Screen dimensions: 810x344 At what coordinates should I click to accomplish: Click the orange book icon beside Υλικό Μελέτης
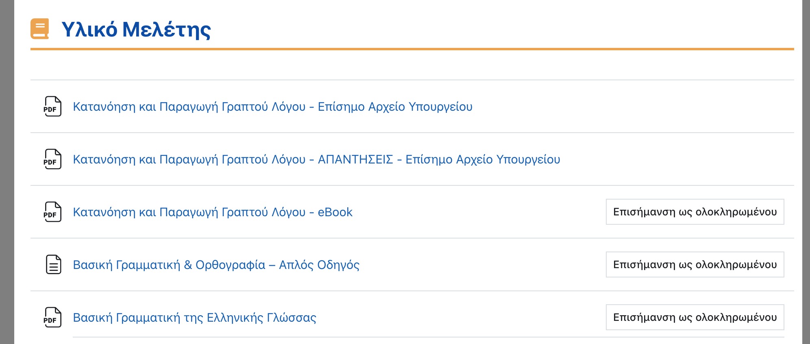[40, 29]
